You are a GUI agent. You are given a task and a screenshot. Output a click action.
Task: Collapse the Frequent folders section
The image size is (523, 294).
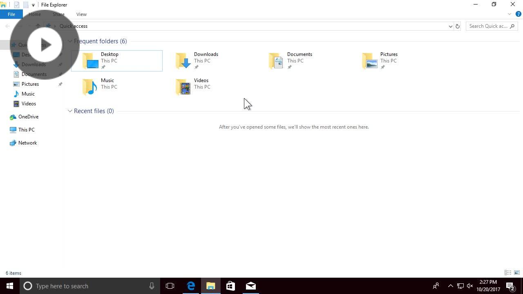point(70,41)
